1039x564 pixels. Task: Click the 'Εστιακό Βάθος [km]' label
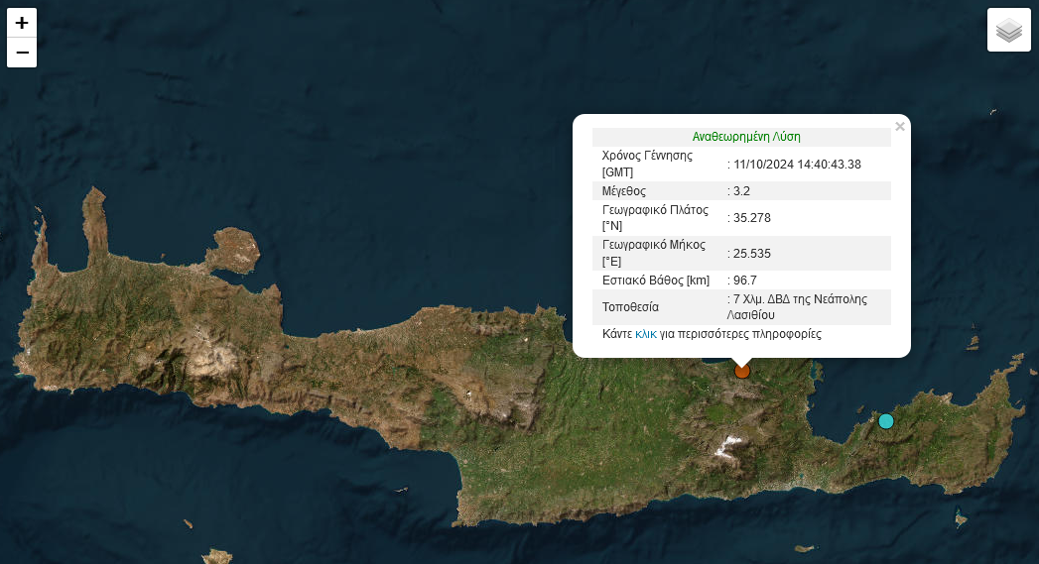coord(656,281)
